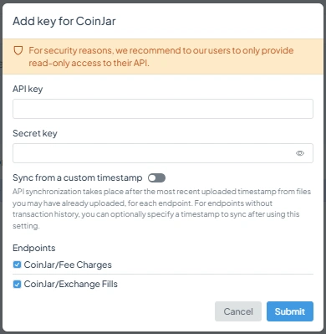Click the shield icon in the security warning

(18, 51)
